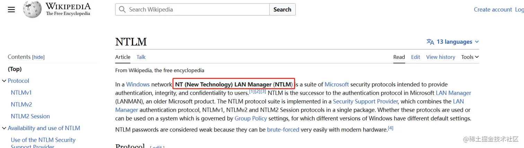Hide the Contents sidebar
Image resolution: width=524 pixels, height=148 pixels.
(38, 57)
